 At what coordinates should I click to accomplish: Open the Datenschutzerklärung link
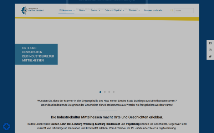point(109,9)
